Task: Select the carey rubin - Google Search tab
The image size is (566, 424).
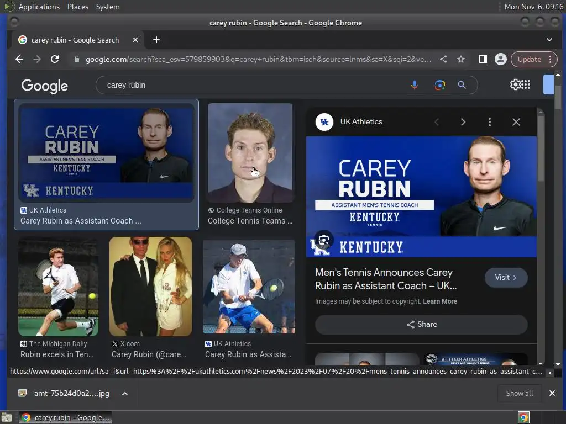Action: point(76,40)
